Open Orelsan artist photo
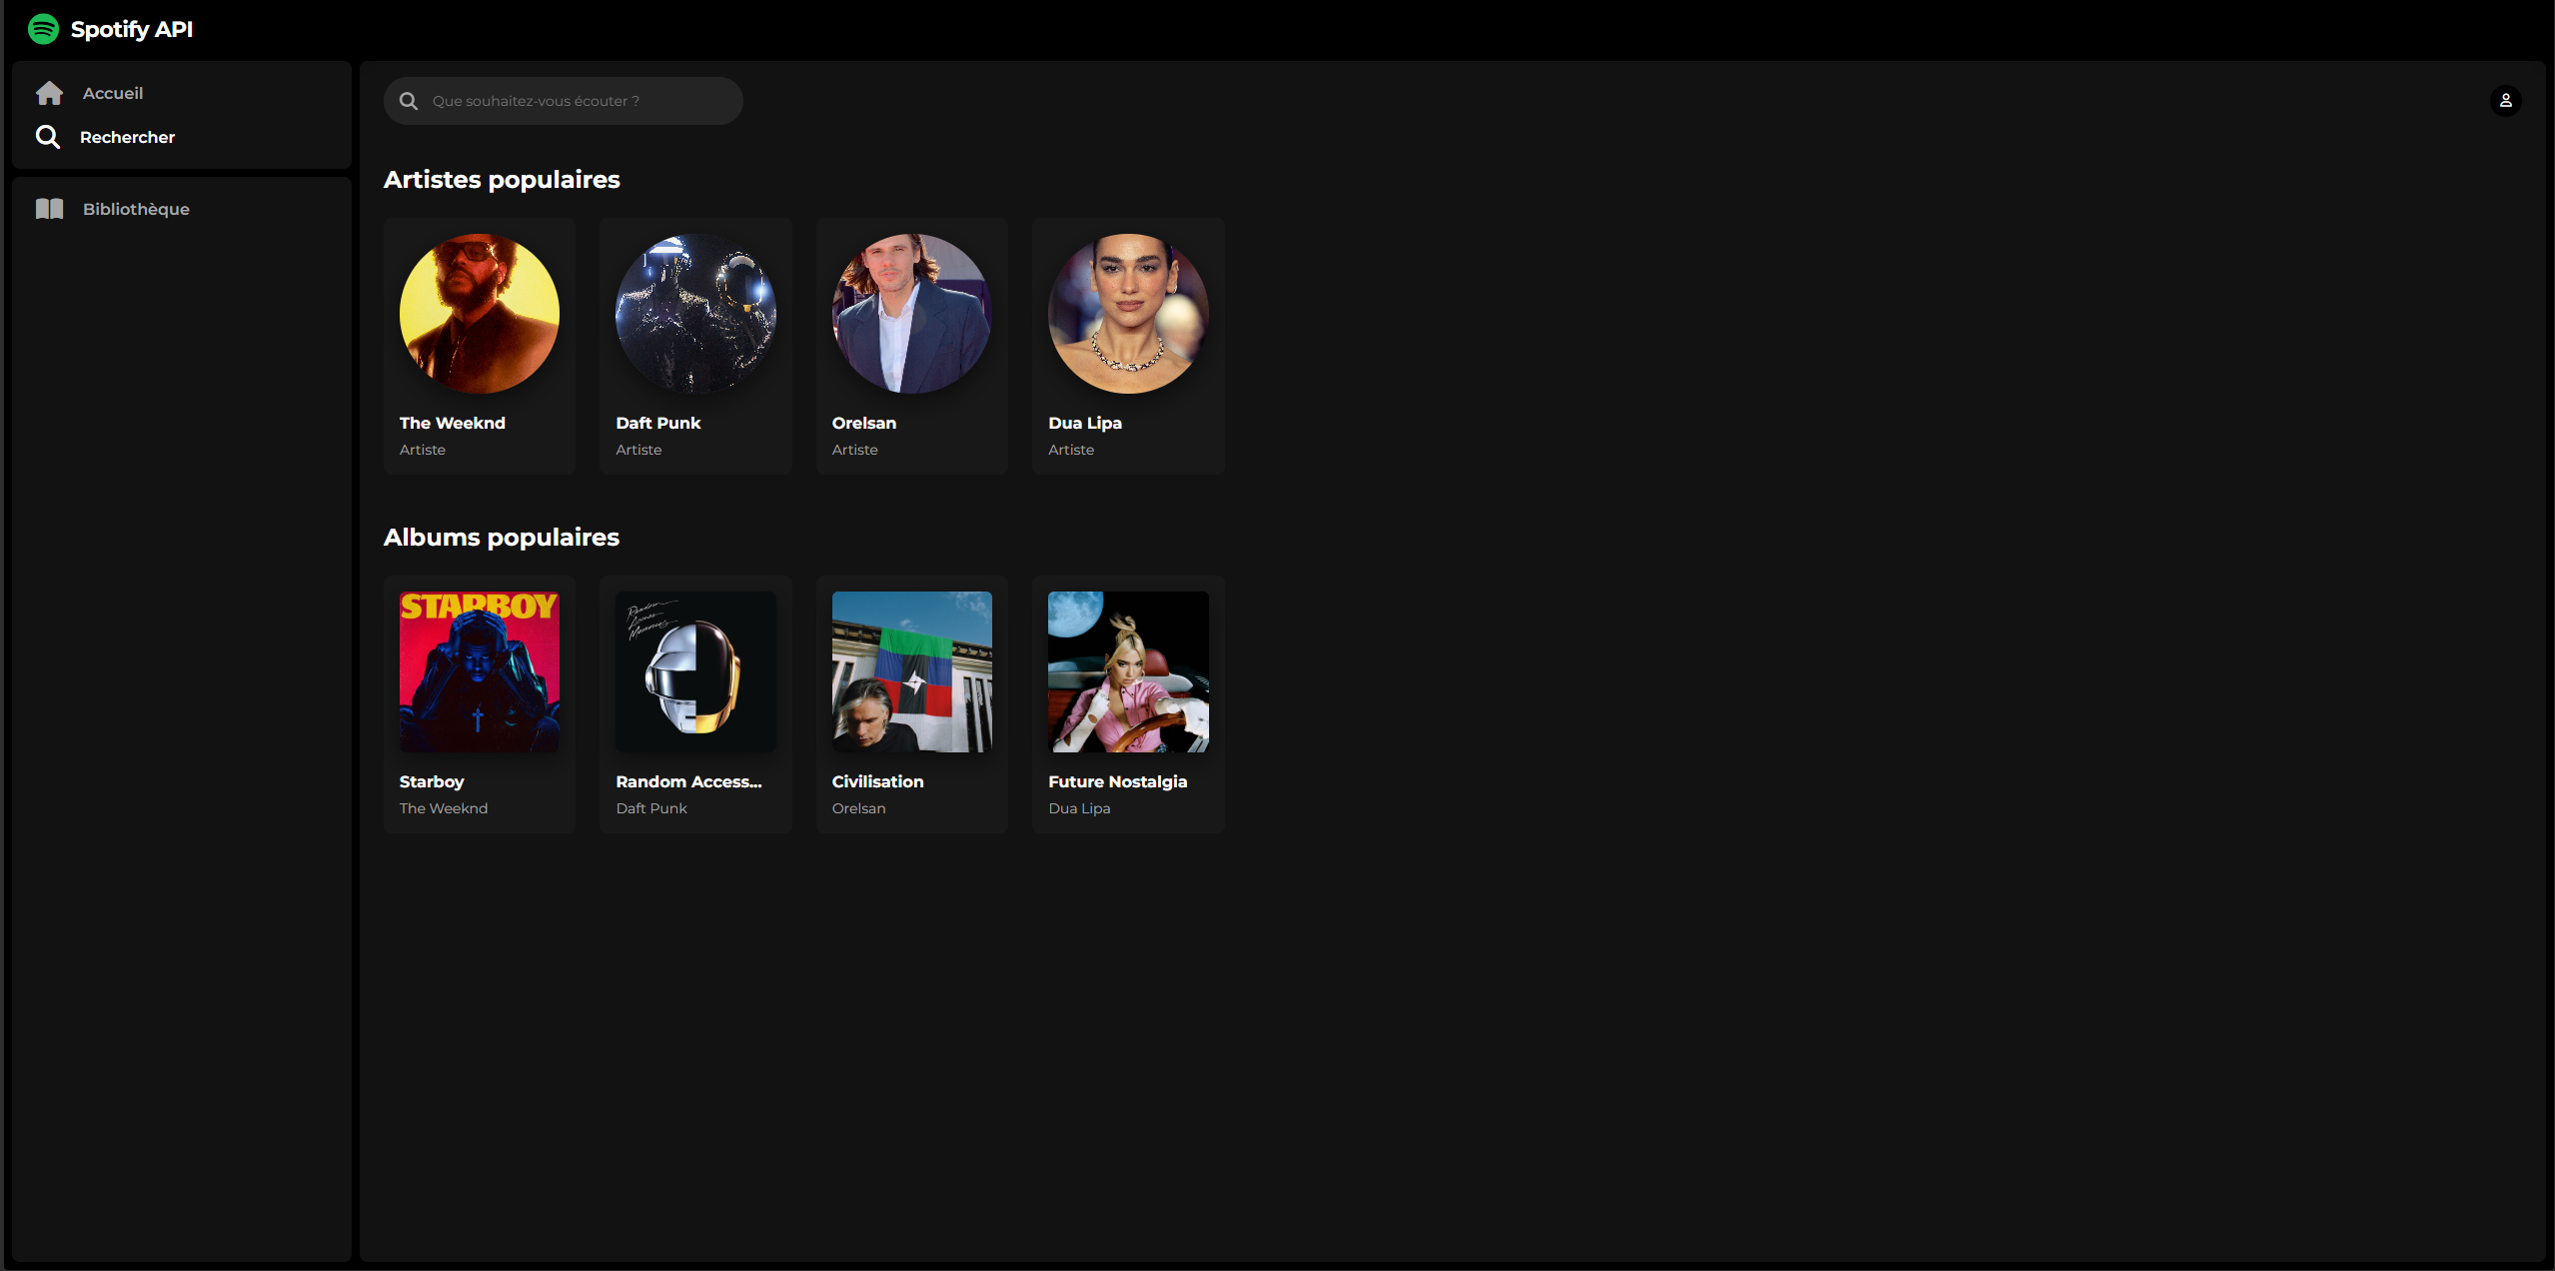The width and height of the screenshot is (2555, 1271). (912, 314)
